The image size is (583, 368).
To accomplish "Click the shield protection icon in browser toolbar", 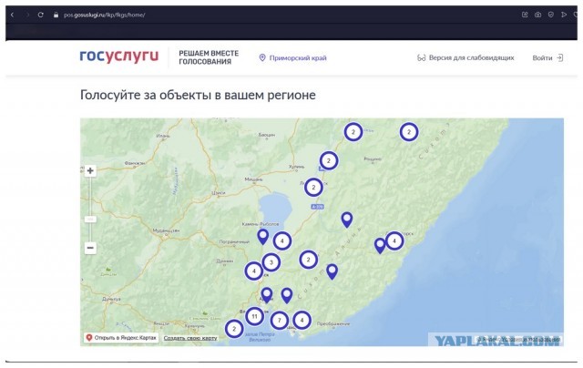I will [550, 15].
